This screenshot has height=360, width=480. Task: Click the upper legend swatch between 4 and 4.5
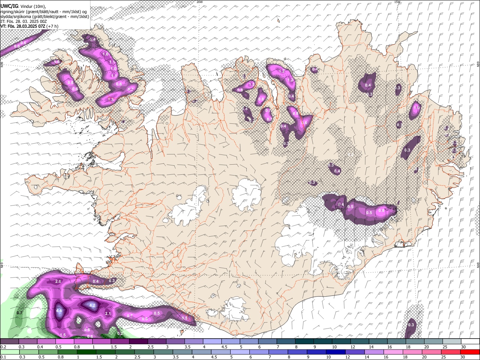click(212, 342)
